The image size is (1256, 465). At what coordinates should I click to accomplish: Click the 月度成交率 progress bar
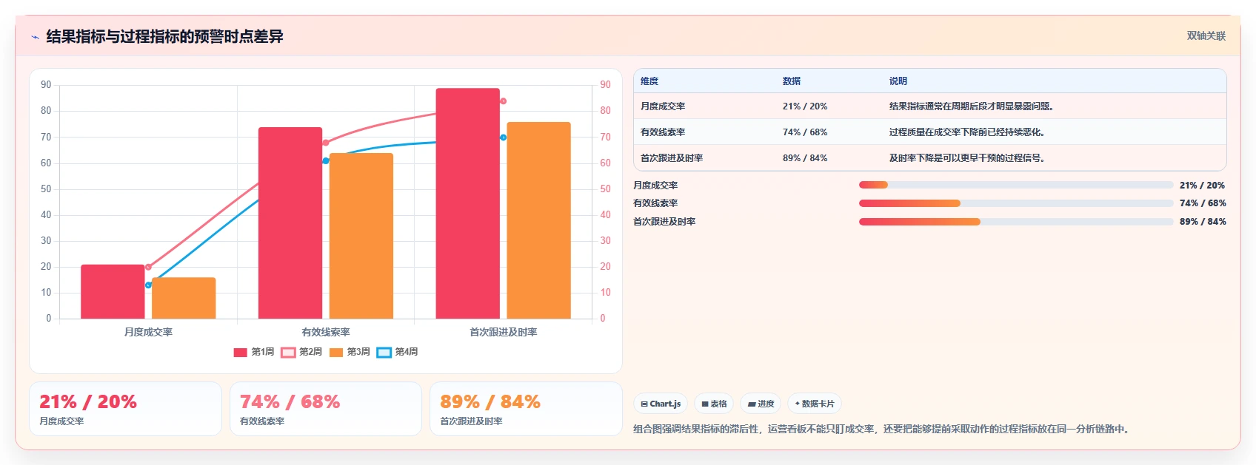(1016, 185)
